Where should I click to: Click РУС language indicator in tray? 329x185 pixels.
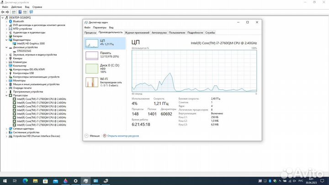(x=301, y=181)
